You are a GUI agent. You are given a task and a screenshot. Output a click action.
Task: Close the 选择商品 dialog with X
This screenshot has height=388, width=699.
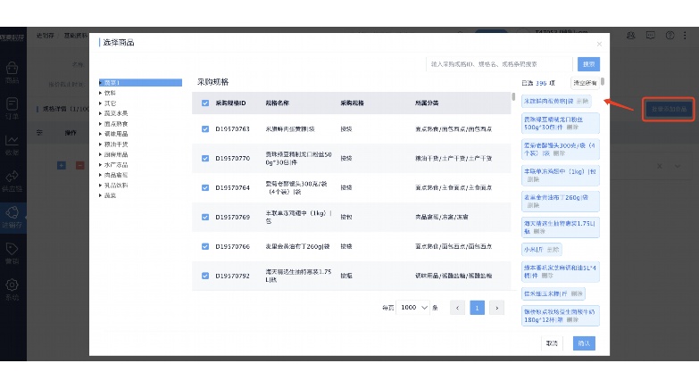click(599, 44)
